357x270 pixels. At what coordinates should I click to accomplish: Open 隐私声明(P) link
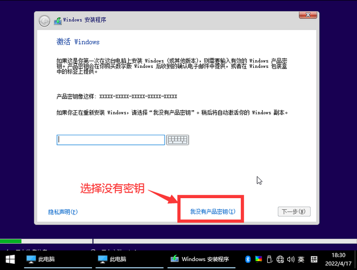click(x=63, y=212)
